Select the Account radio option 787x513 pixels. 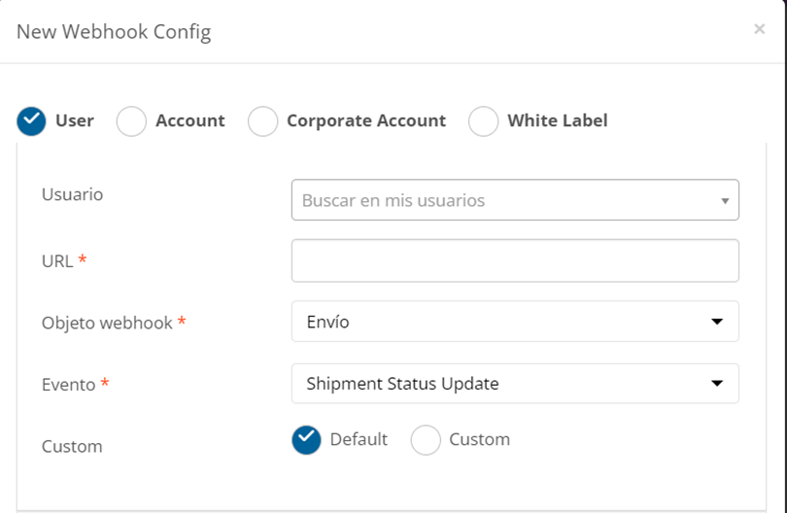131,121
